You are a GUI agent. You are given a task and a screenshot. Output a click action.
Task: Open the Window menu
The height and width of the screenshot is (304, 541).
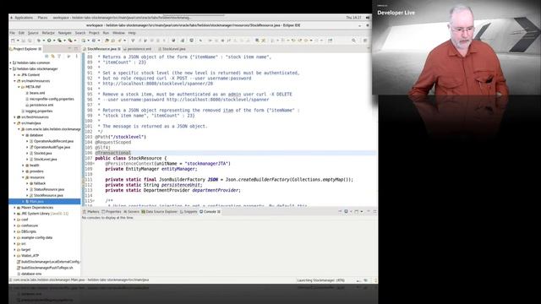118,33
